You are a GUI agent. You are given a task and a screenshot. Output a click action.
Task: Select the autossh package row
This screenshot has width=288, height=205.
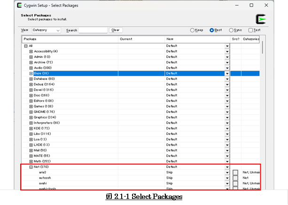coord(140,178)
